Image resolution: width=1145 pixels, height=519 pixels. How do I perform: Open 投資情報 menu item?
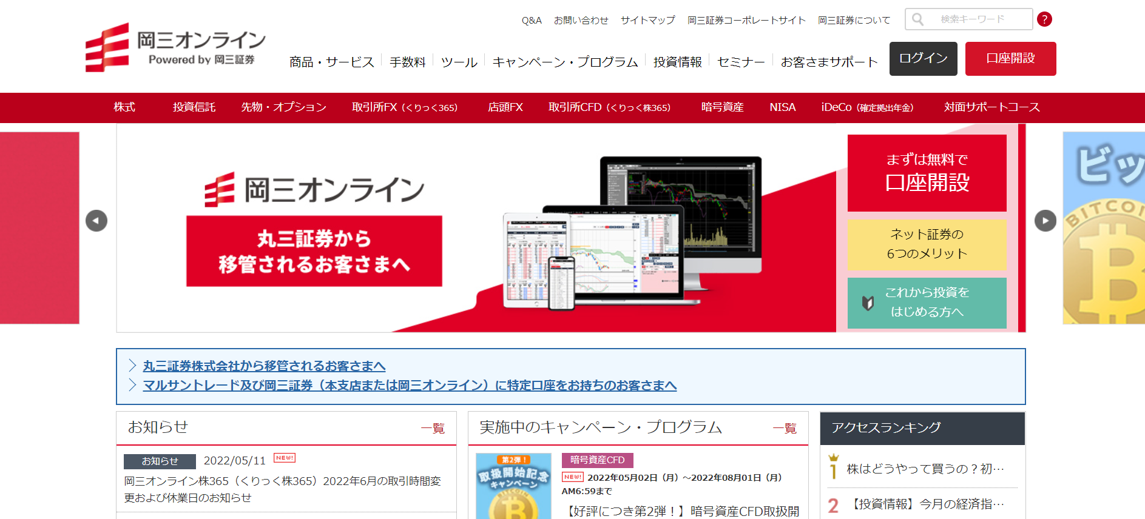point(677,62)
